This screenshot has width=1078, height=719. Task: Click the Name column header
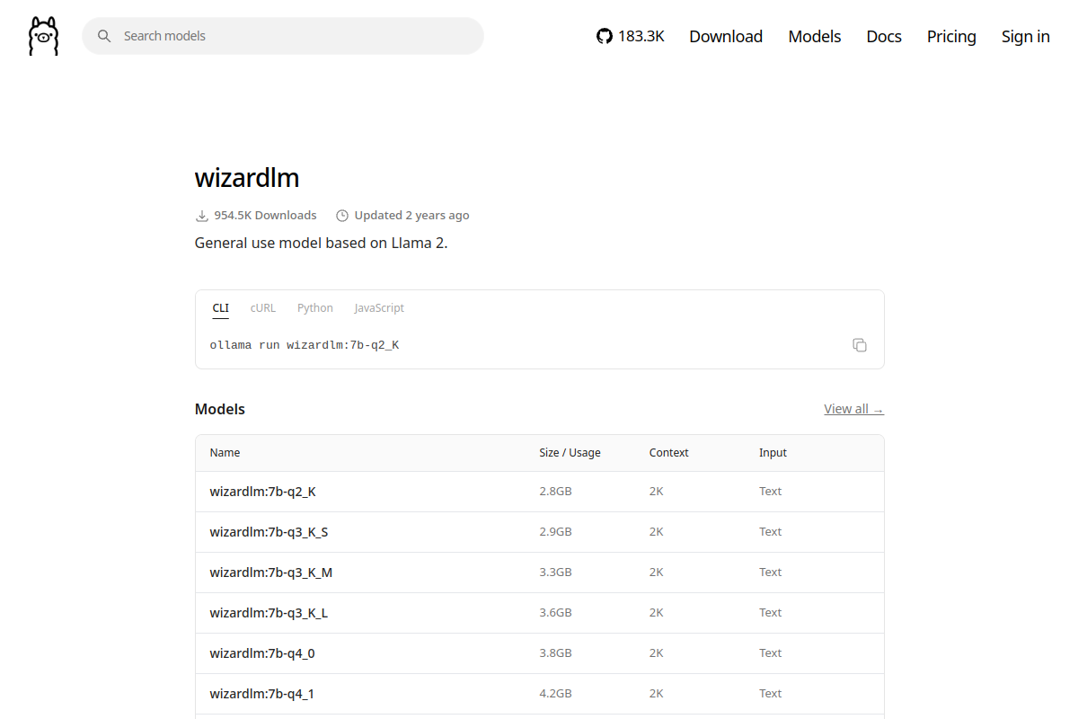(x=225, y=453)
